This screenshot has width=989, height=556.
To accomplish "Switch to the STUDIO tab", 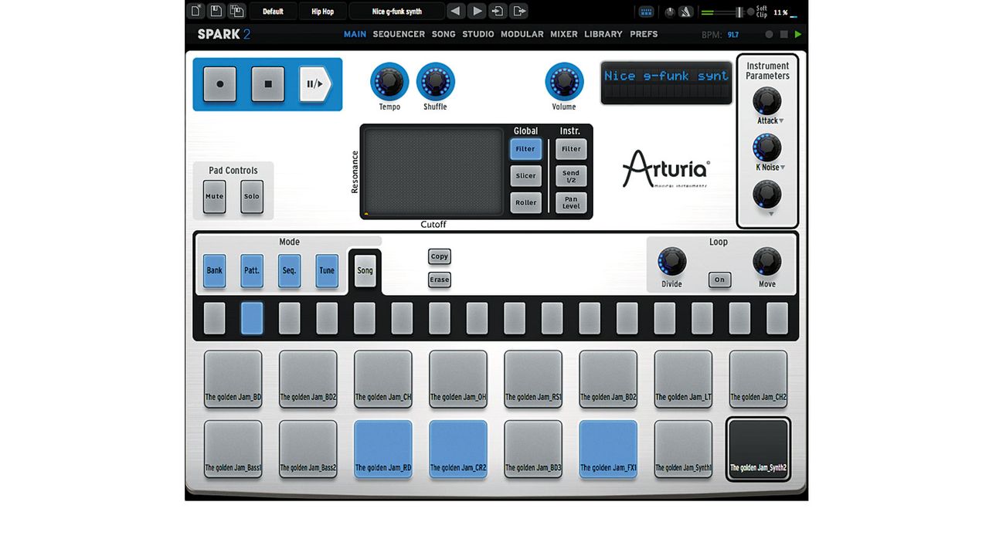I will tap(478, 34).
